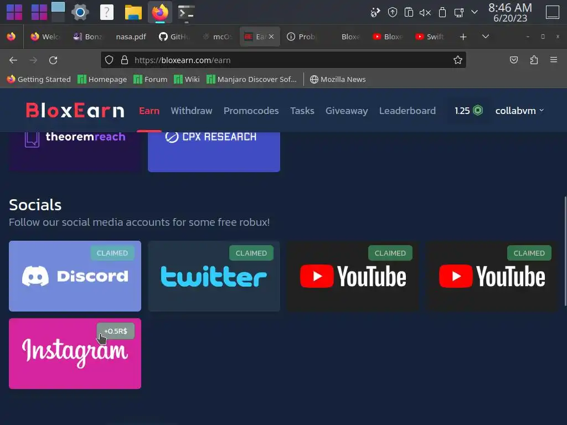The width and height of the screenshot is (567, 425).
Task: Open the Discord social card
Action: [x=75, y=276]
